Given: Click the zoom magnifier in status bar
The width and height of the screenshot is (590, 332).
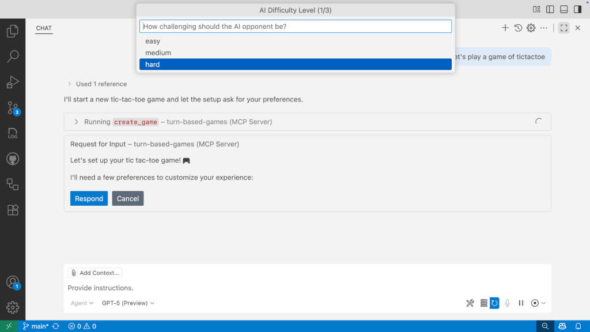Looking at the screenshot, I should pos(545,326).
